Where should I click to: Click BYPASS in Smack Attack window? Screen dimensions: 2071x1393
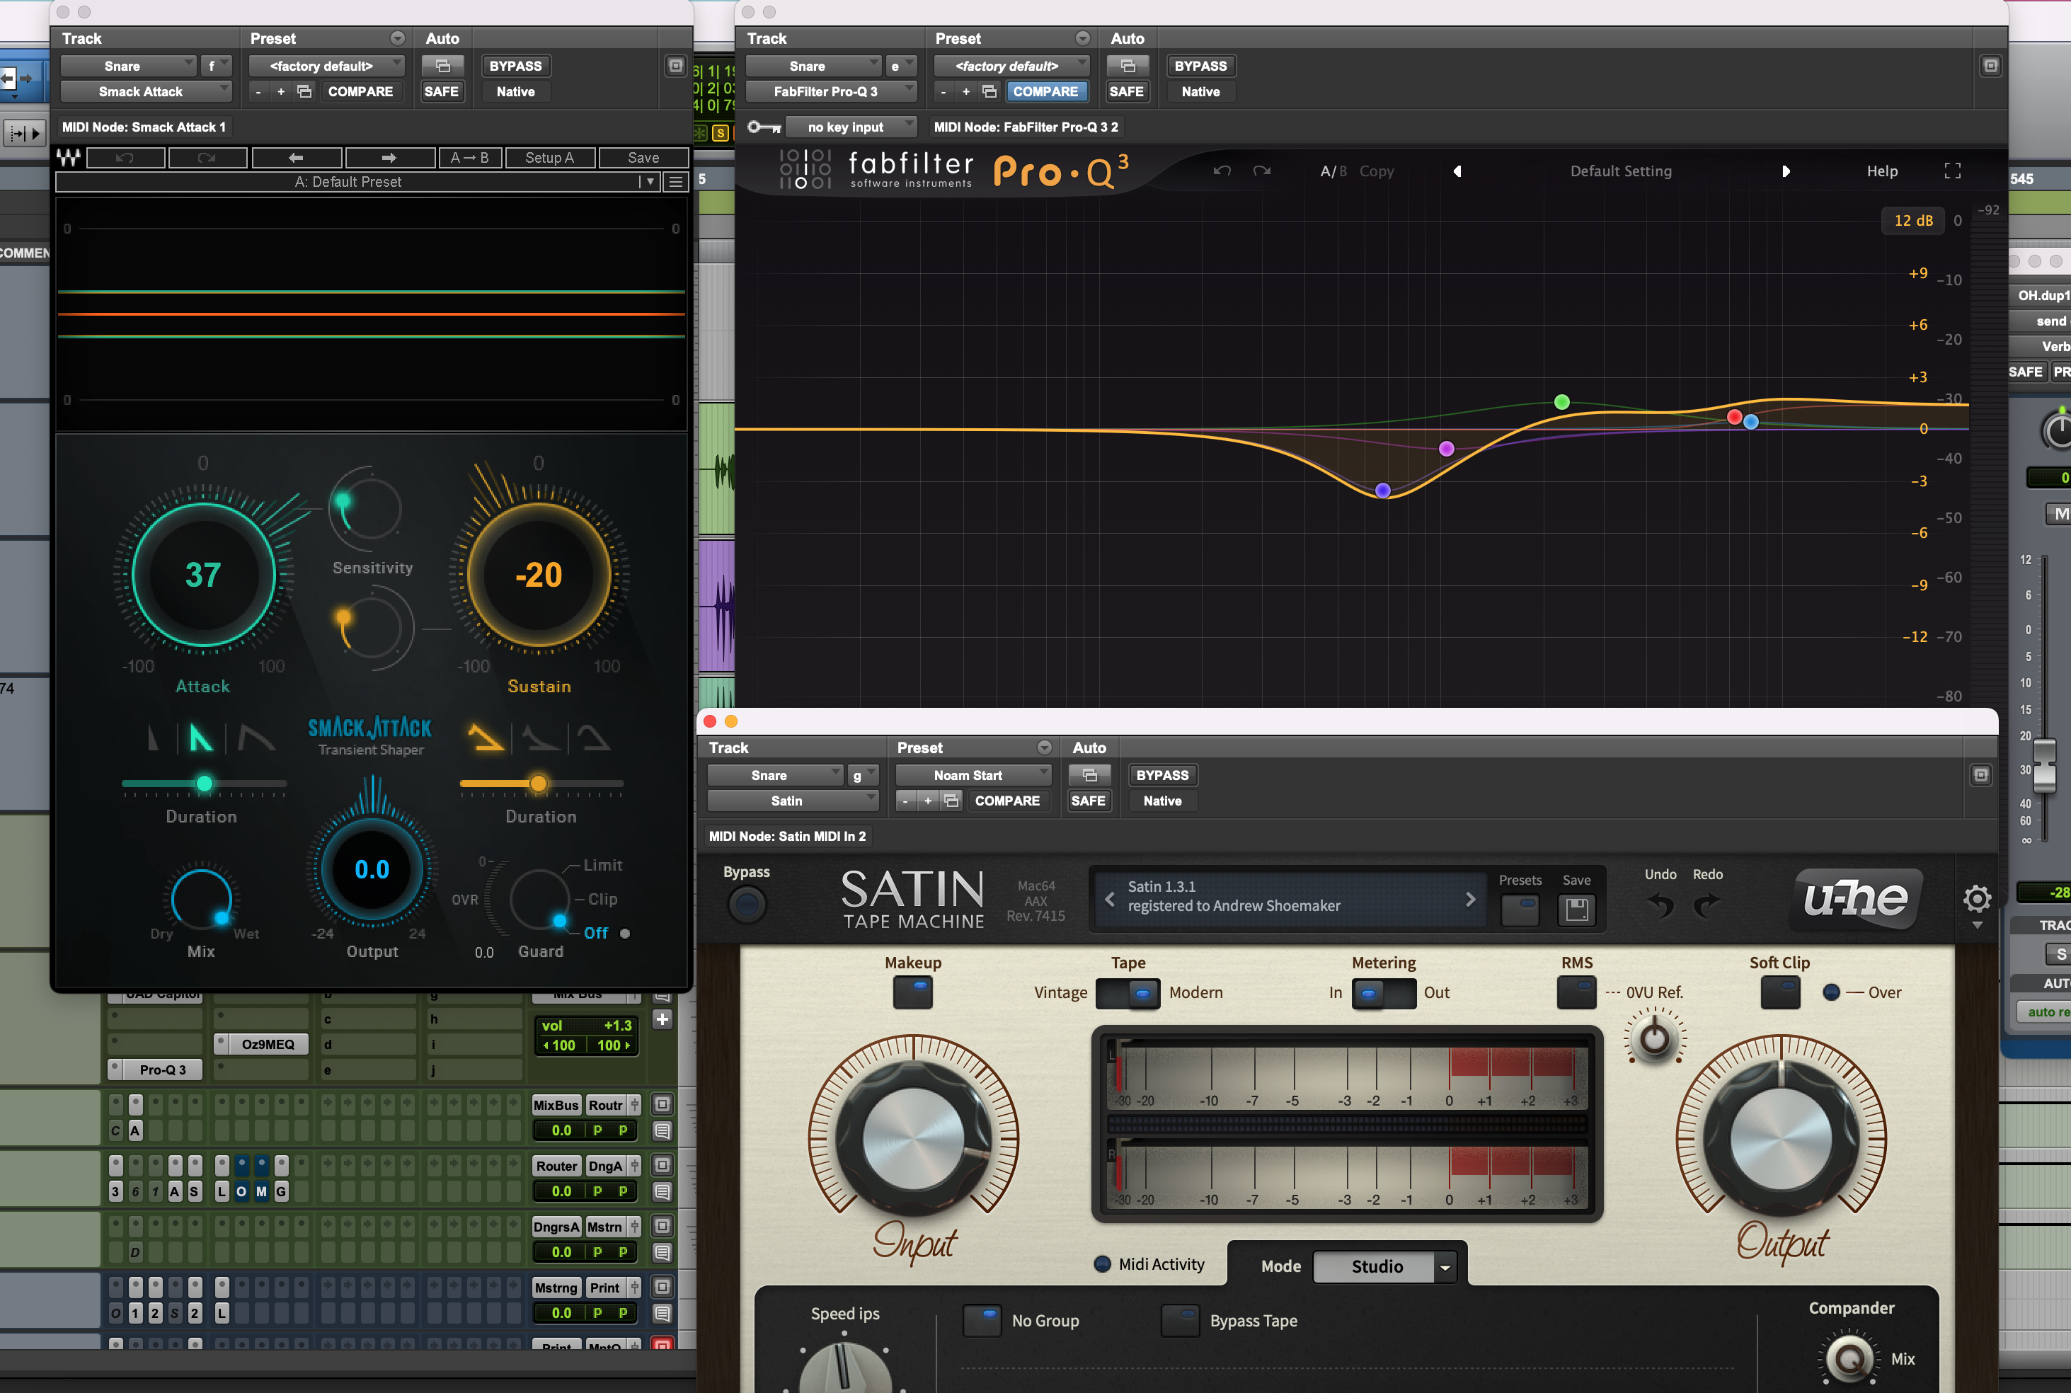515,66
